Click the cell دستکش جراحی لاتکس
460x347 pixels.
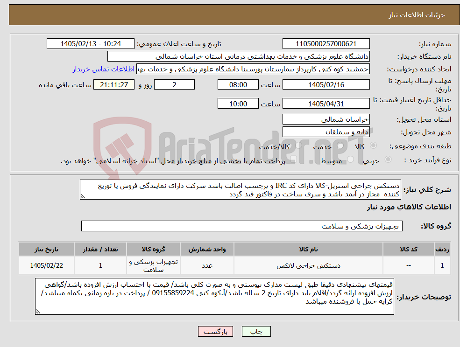pyautogui.click(x=308, y=265)
